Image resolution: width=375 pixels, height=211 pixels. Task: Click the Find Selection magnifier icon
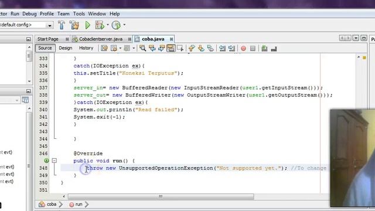coord(143,48)
